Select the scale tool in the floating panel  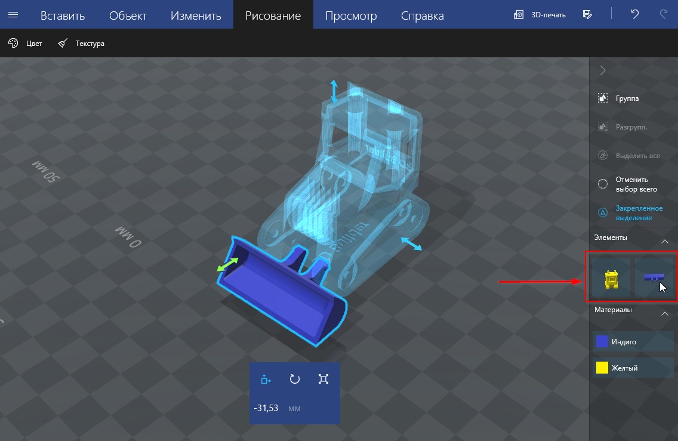(x=323, y=379)
